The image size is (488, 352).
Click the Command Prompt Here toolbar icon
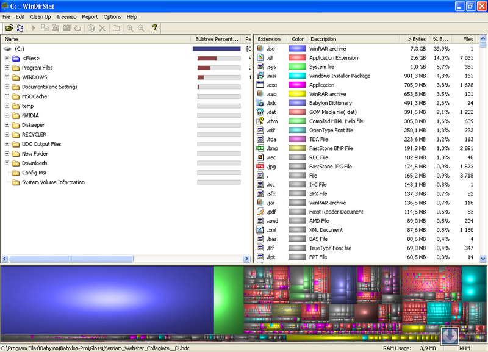point(66,28)
